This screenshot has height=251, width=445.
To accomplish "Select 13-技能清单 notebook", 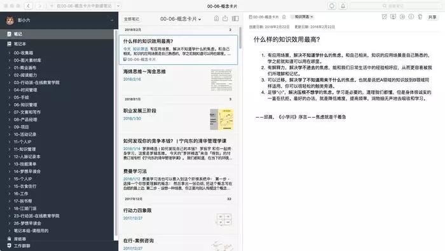I will click(x=25, y=164).
